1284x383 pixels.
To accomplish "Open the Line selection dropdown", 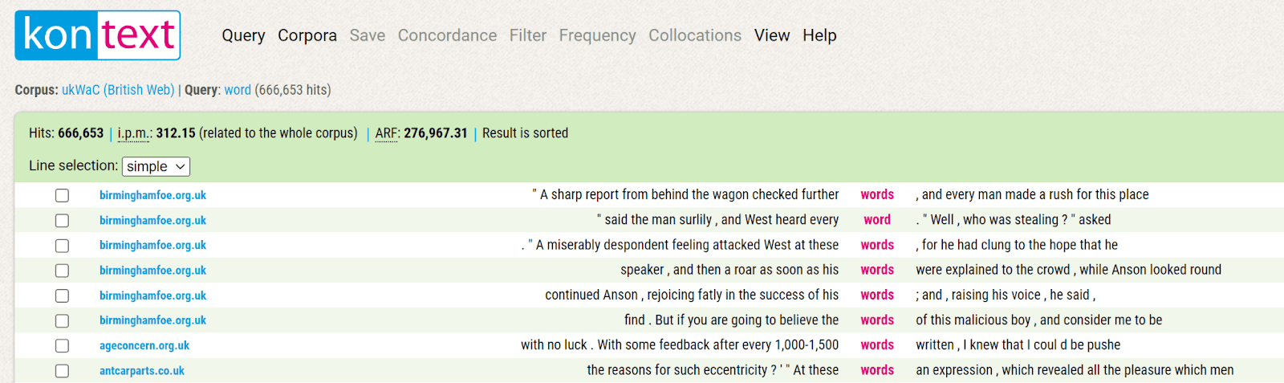I will (x=156, y=166).
